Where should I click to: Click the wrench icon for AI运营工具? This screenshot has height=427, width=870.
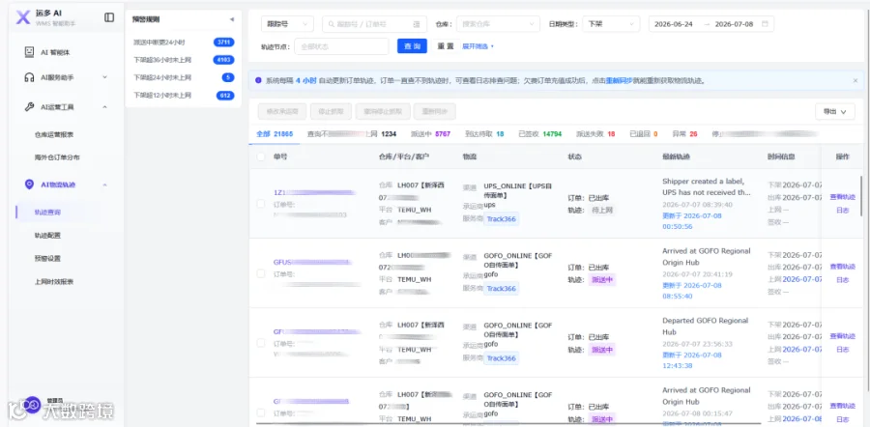point(29,107)
